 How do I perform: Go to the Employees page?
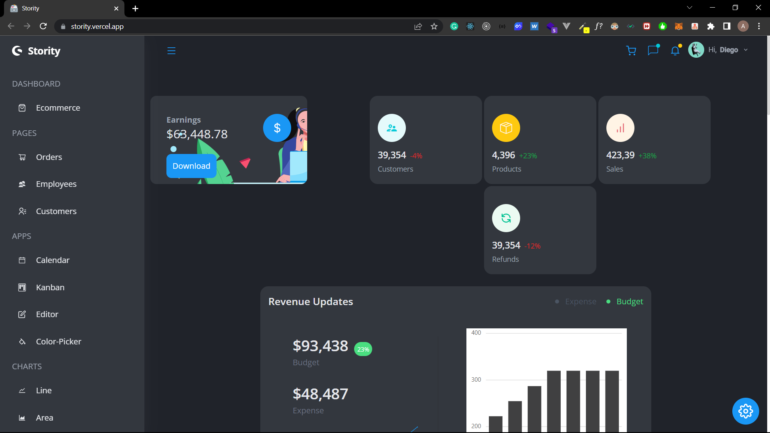point(56,184)
